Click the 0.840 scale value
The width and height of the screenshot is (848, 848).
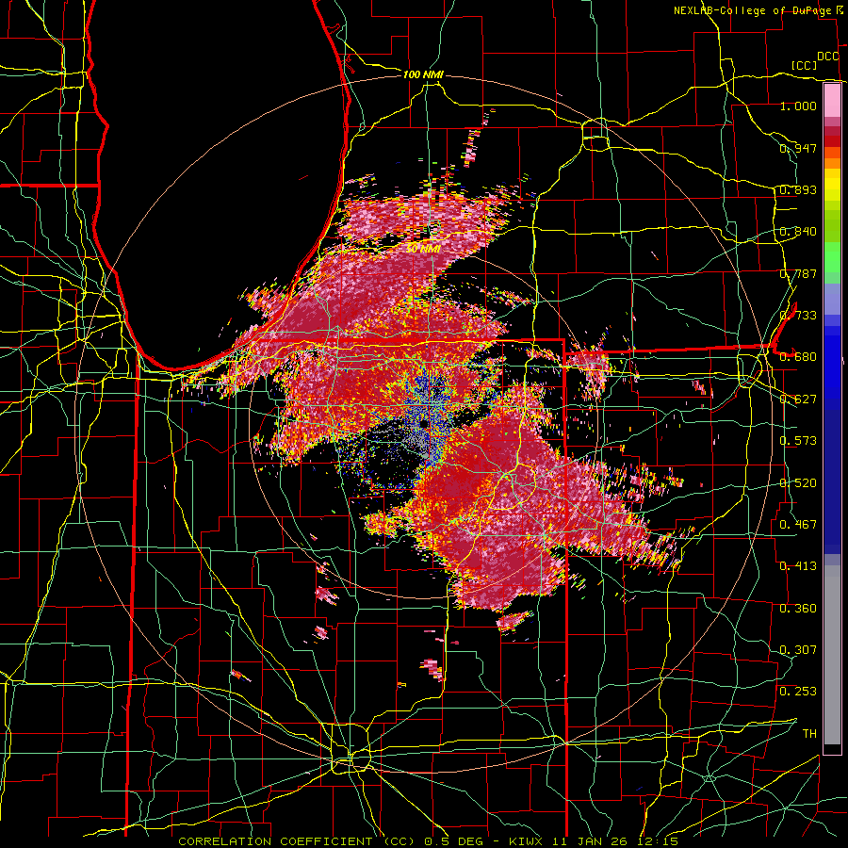(798, 232)
